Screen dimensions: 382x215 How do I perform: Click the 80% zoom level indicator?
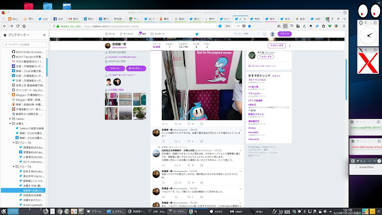click(227, 26)
